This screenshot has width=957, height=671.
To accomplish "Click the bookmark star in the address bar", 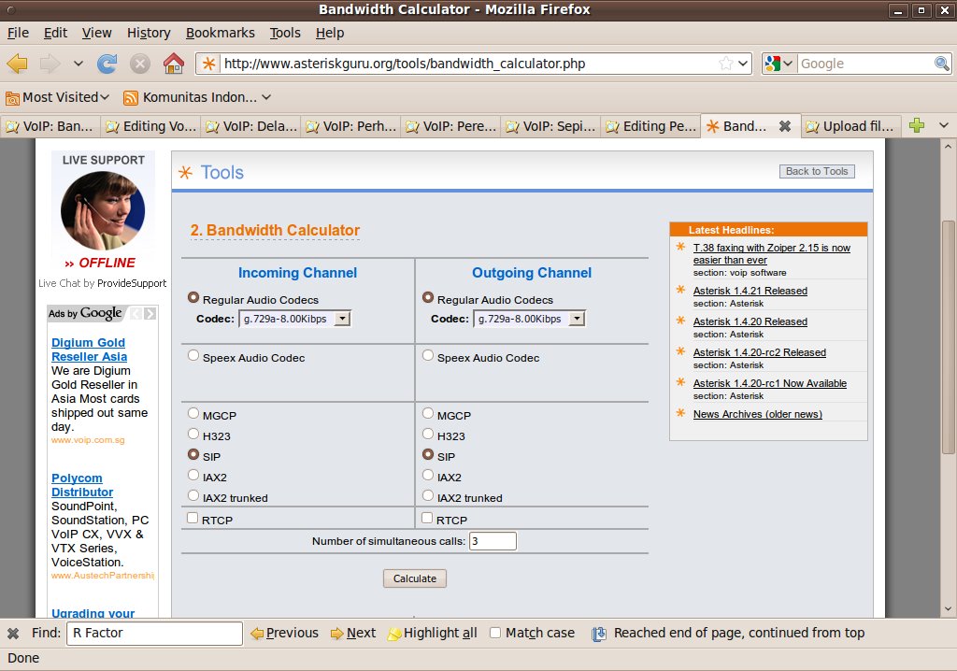I will 725,64.
